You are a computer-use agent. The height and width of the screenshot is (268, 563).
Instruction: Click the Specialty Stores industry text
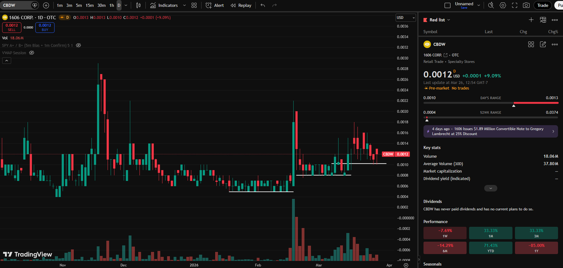[x=461, y=61]
